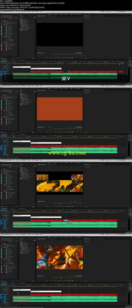Select Lower Thirds Title in the black-preview Project panel
Viewport: 132px width, 308px height.
point(9,23)
